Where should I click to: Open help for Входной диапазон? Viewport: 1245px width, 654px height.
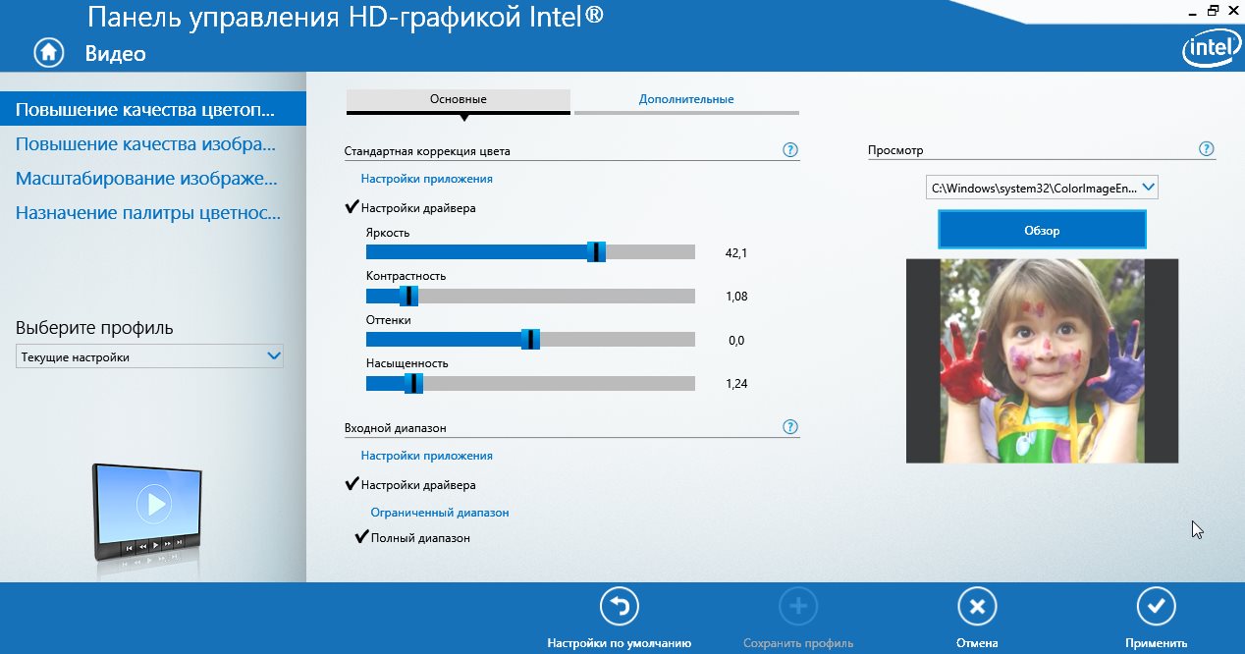point(790,427)
